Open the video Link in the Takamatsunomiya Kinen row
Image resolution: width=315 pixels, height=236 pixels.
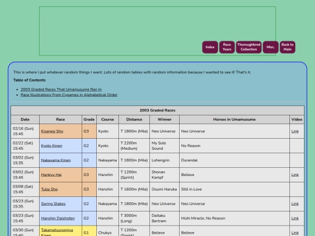pyautogui.click(x=295, y=233)
